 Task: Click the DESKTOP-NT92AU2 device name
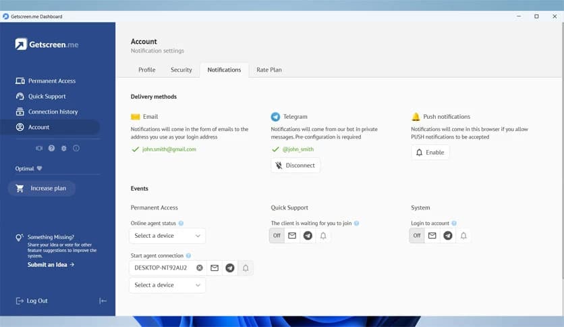coord(161,268)
